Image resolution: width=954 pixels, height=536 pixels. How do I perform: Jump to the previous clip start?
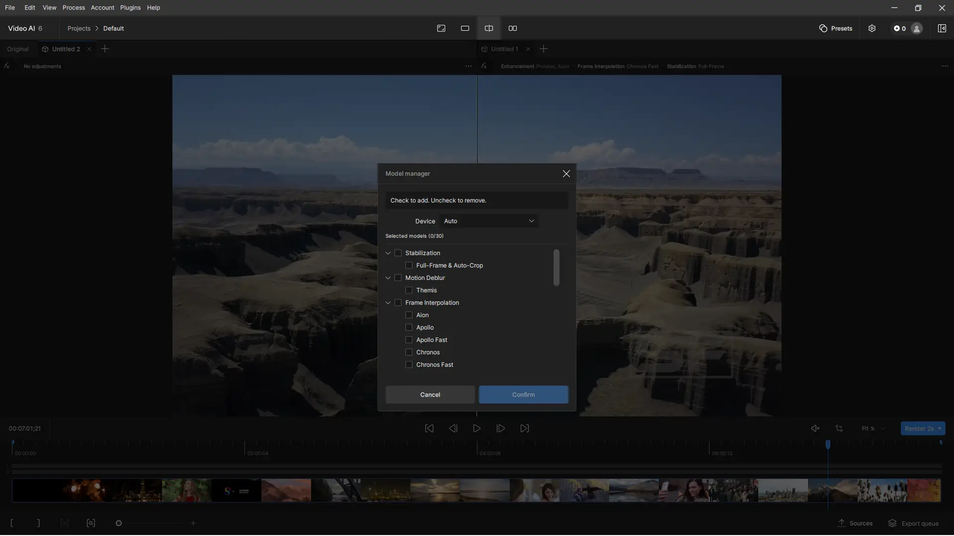click(429, 428)
